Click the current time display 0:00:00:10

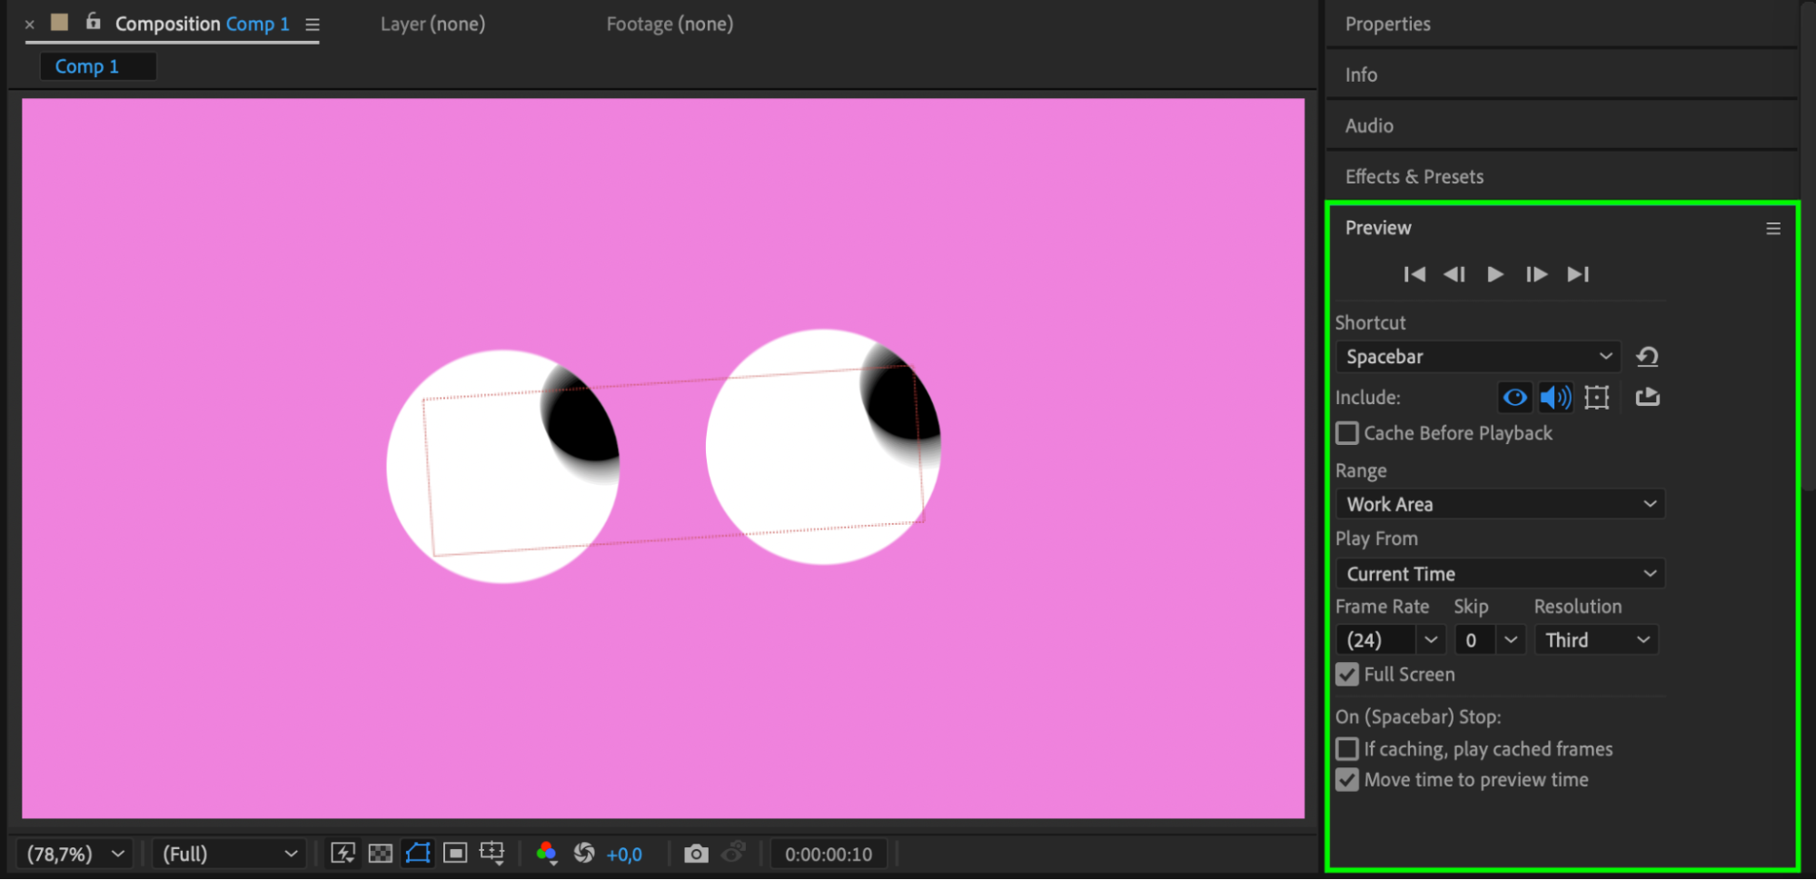[x=828, y=854]
